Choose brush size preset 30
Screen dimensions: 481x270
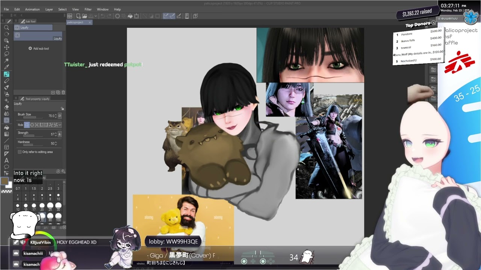(x=58, y=207)
